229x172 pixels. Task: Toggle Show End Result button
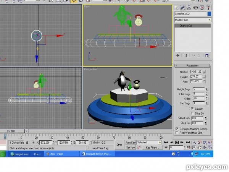coord(185,55)
